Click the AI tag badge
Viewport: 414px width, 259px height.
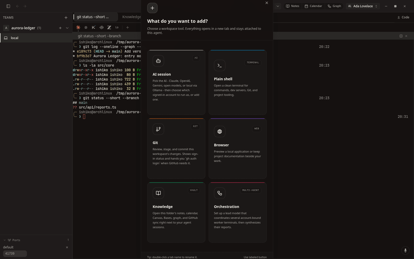click(x=196, y=58)
